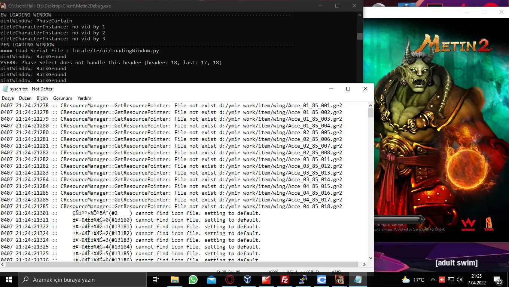
Task: Minimize the syserr.txt Notepad window
Action: [331, 89]
